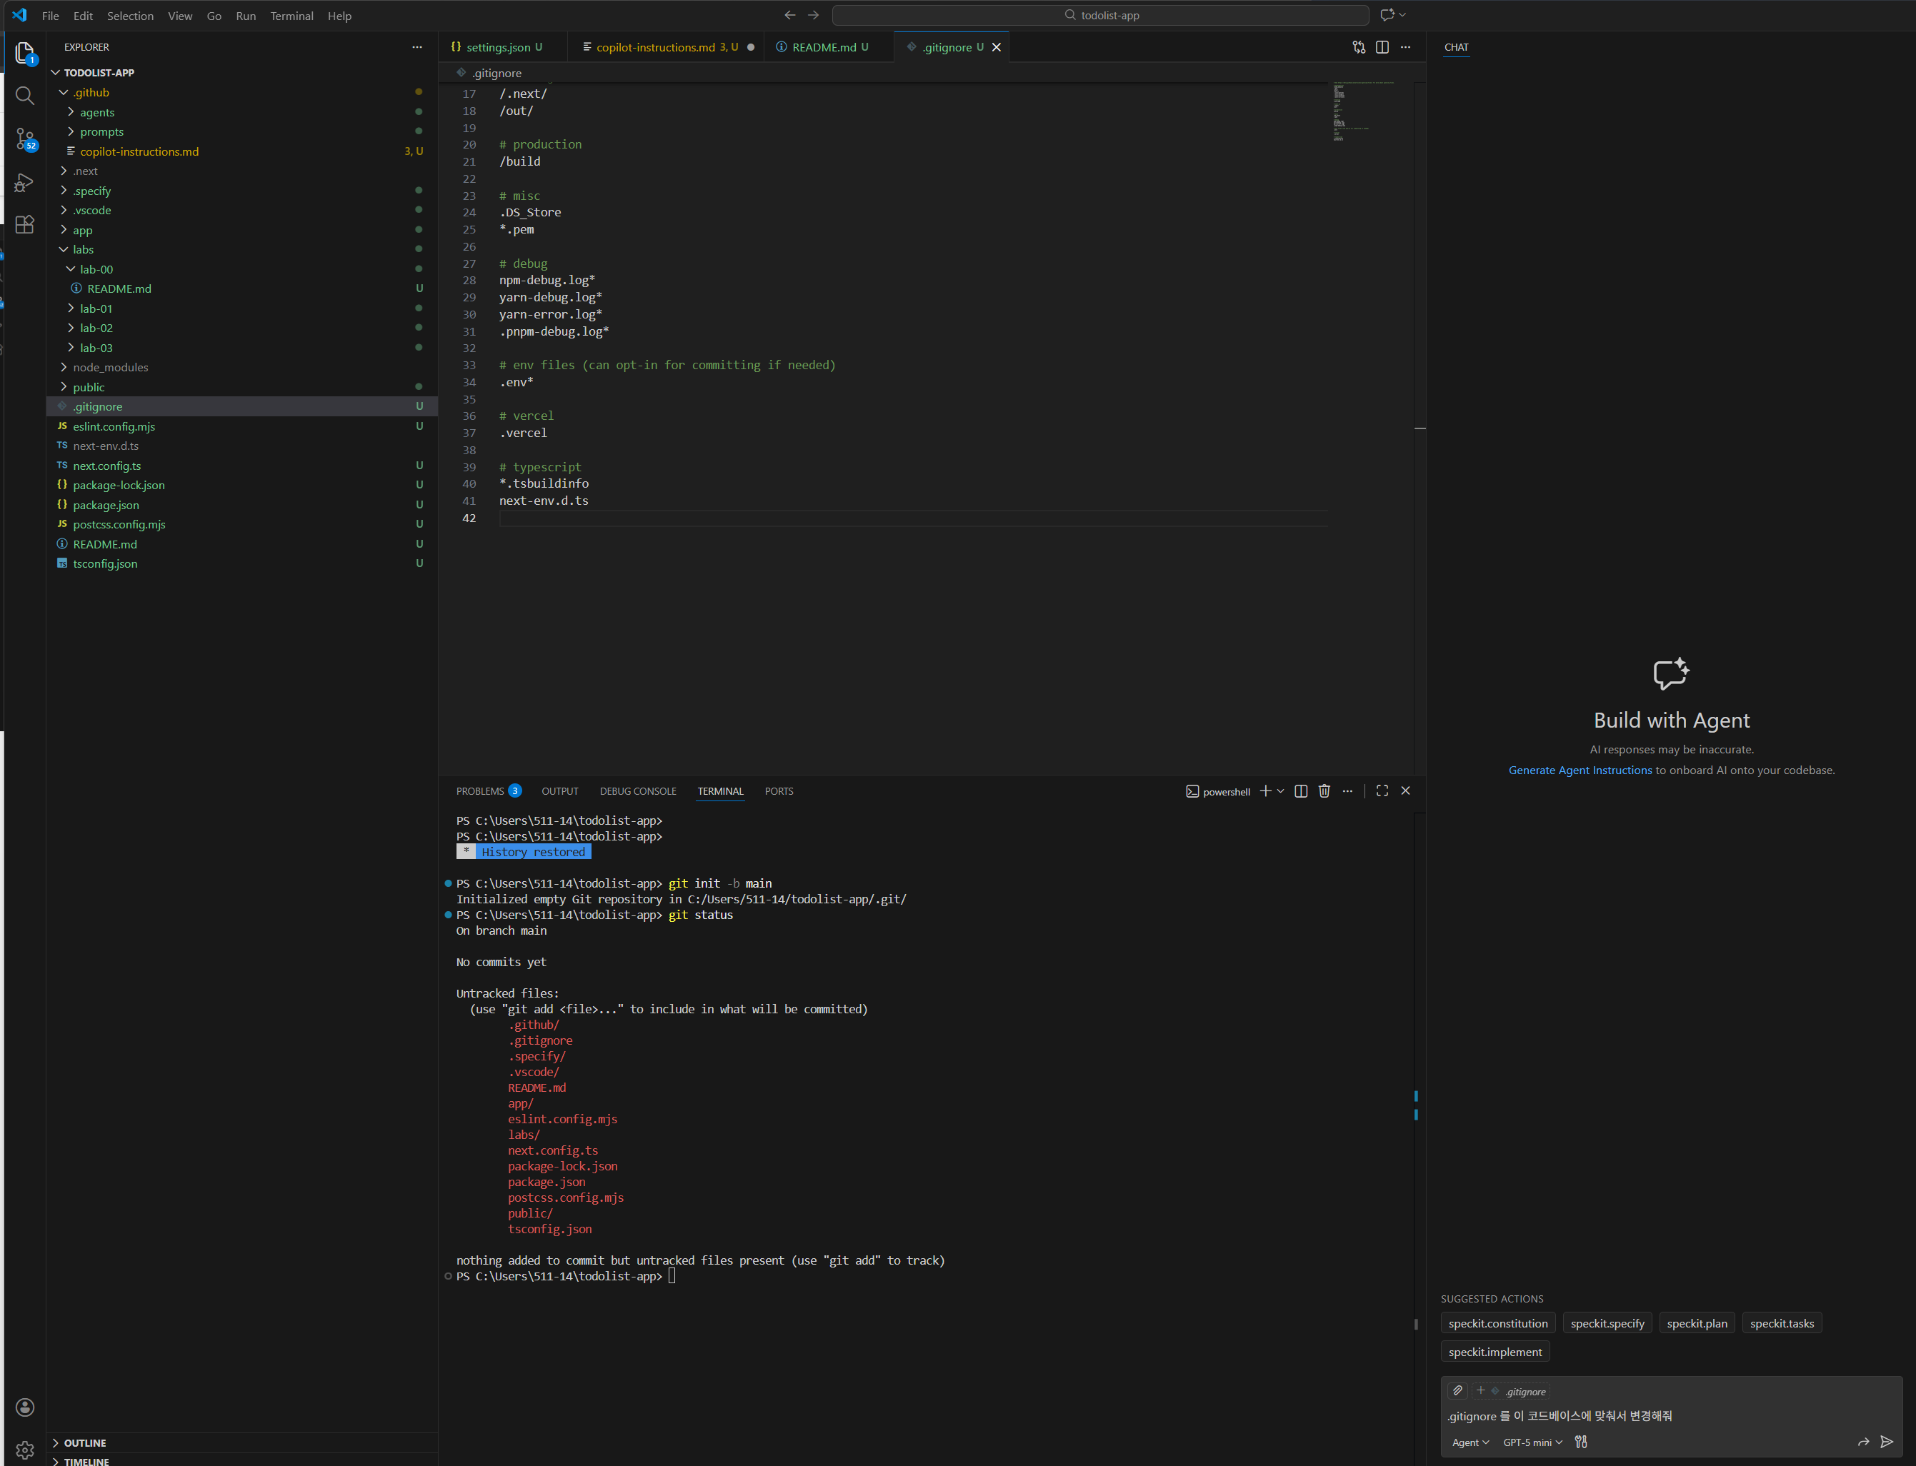Image resolution: width=1916 pixels, height=1466 pixels.
Task: Collapse the .github folder
Action: click(x=91, y=93)
